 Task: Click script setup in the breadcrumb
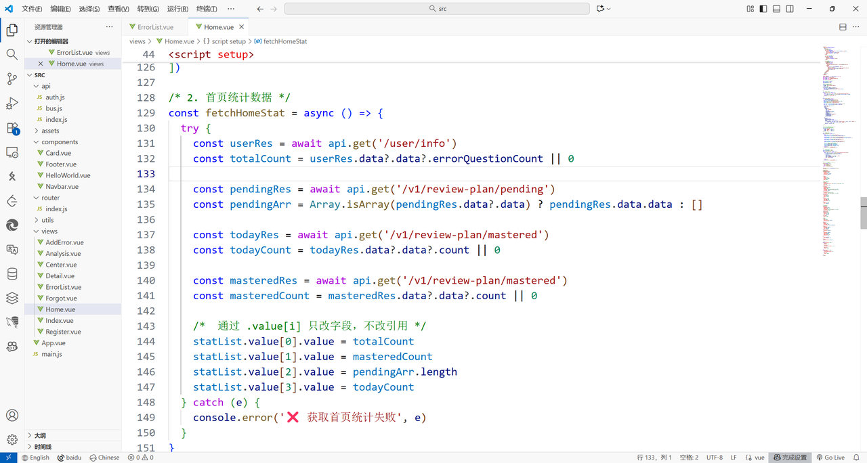[228, 41]
